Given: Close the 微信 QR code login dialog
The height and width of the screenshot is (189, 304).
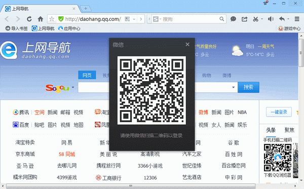Looking at the screenshot, I should pos(187,45).
